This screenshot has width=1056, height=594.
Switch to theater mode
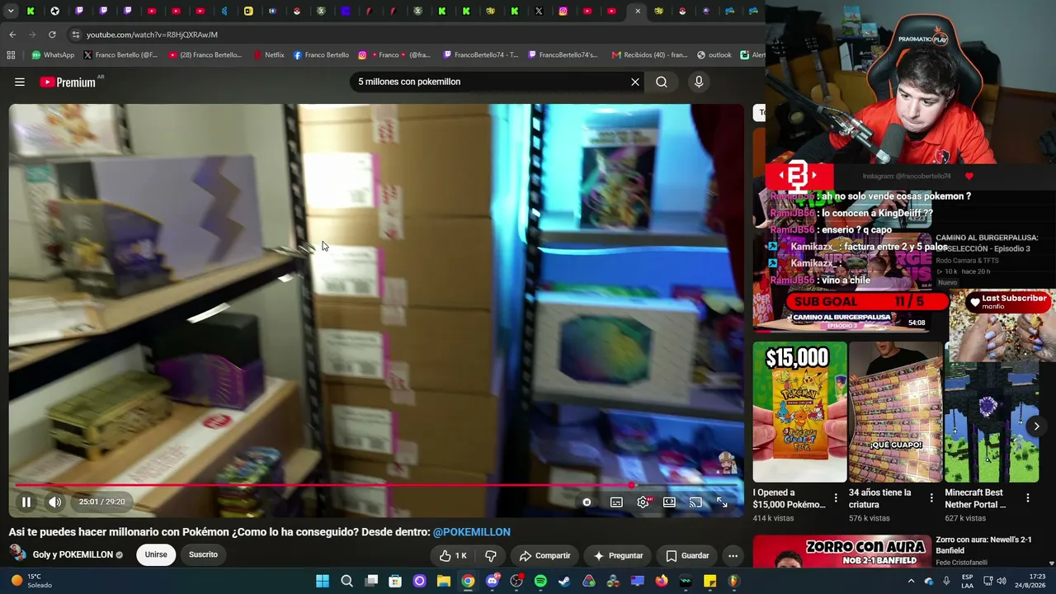[669, 502]
